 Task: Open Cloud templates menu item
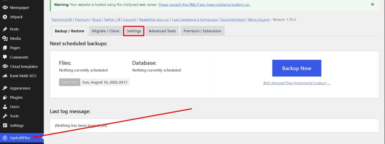22,66
